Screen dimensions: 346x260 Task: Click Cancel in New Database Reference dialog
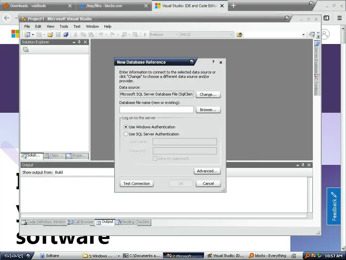tap(208, 183)
